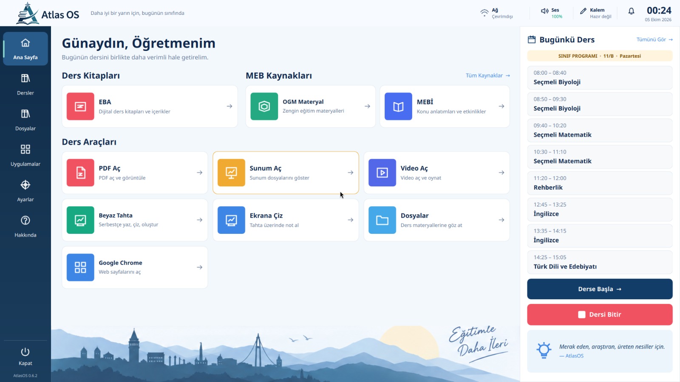This screenshot has width=680, height=382.
Task: Open Uygulamalar in the sidebar
Action: [25, 156]
